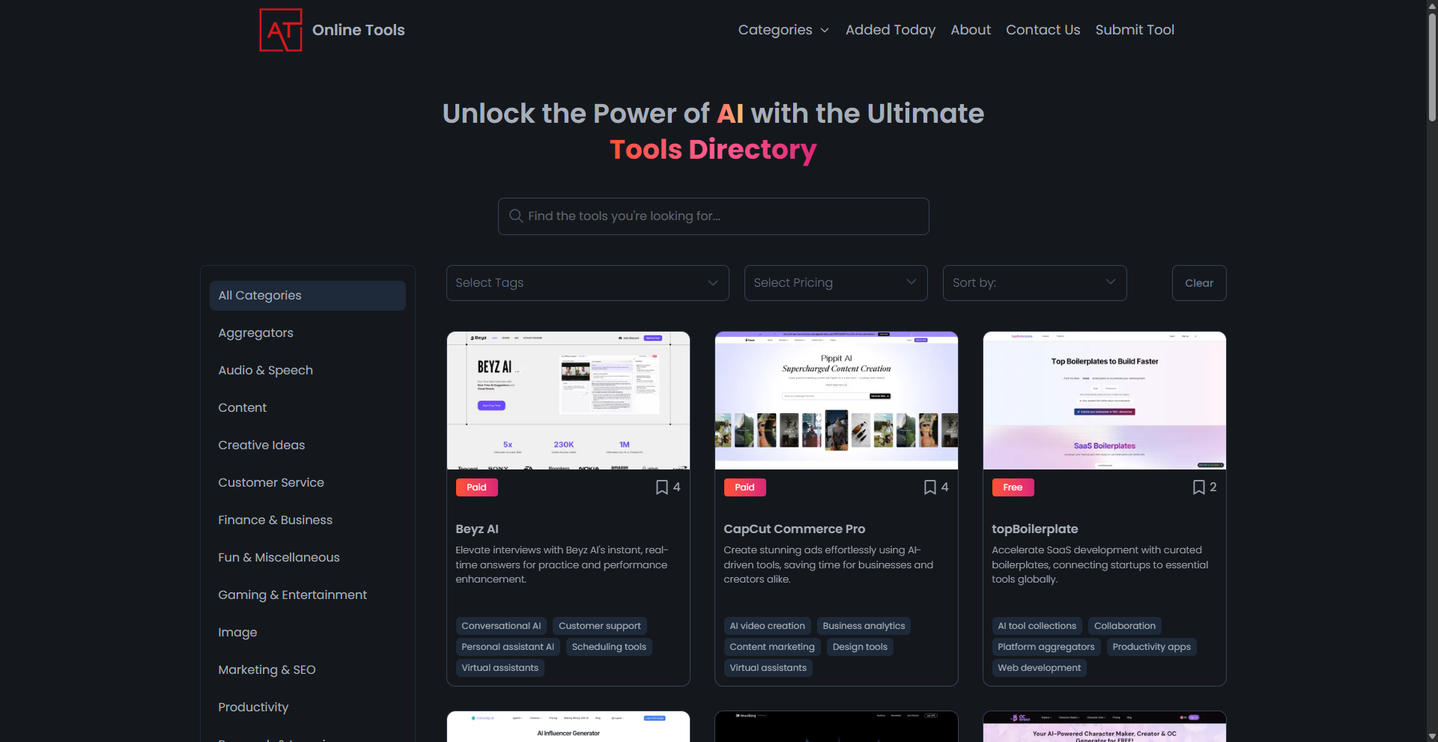
Task: Open the Added Today page
Action: click(891, 30)
